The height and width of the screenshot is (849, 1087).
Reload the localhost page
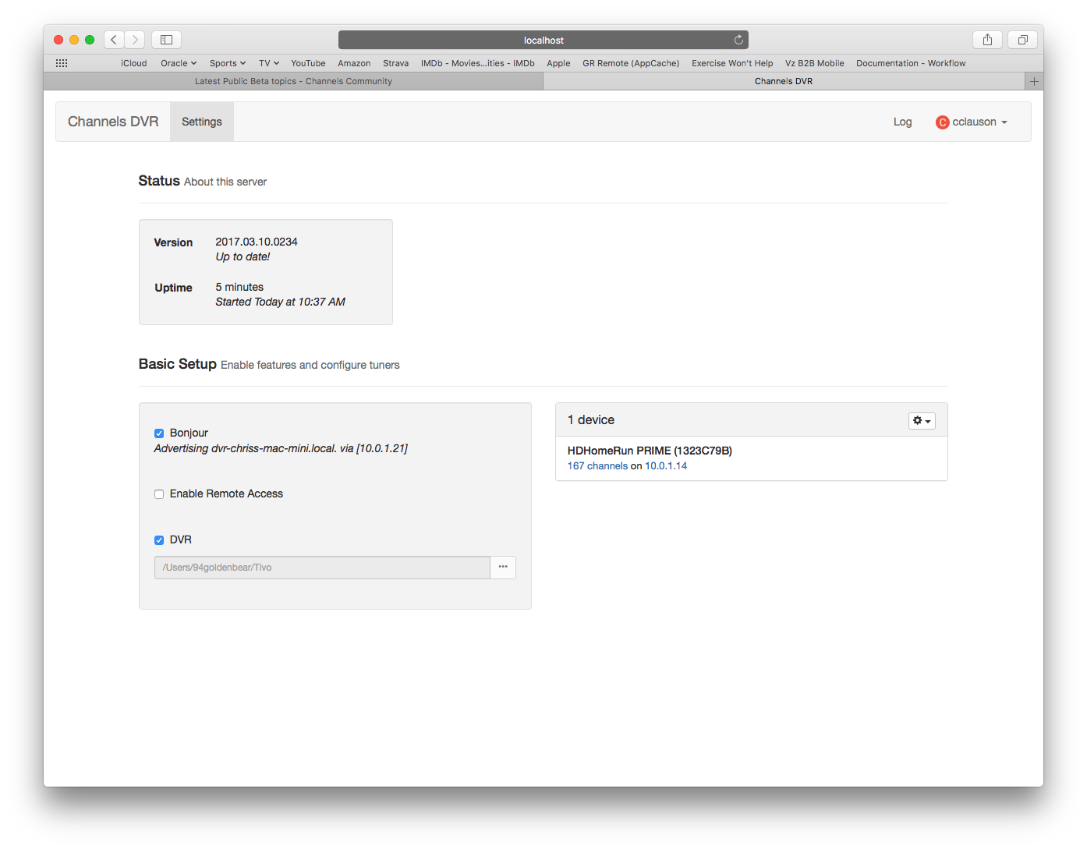tap(738, 40)
